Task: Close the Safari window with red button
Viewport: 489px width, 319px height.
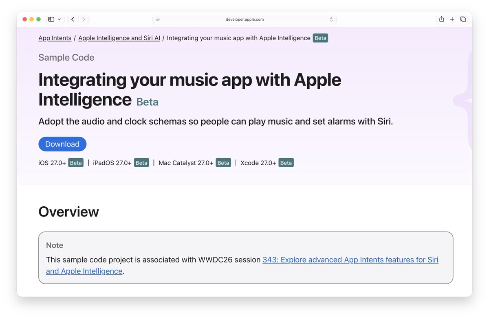Action: coord(24,19)
